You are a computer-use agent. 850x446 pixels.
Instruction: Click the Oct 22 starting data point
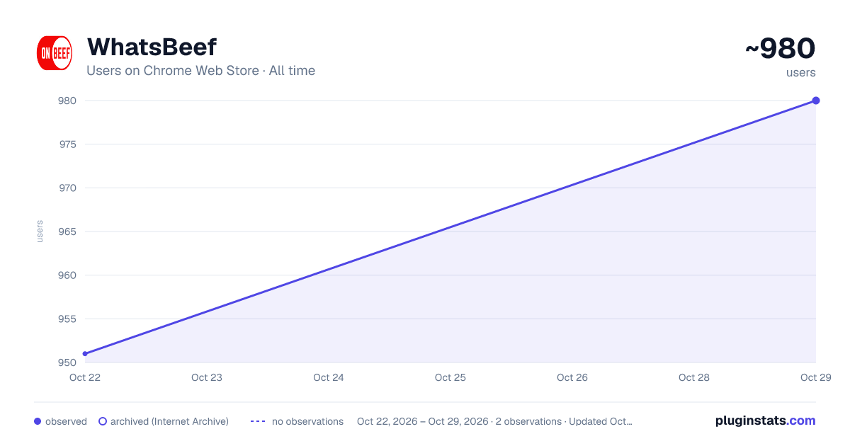85,354
